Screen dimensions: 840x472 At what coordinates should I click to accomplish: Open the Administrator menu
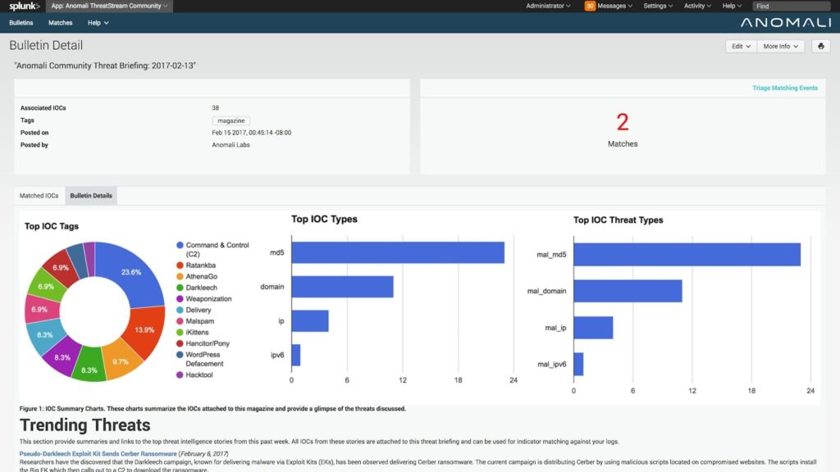pyautogui.click(x=548, y=6)
